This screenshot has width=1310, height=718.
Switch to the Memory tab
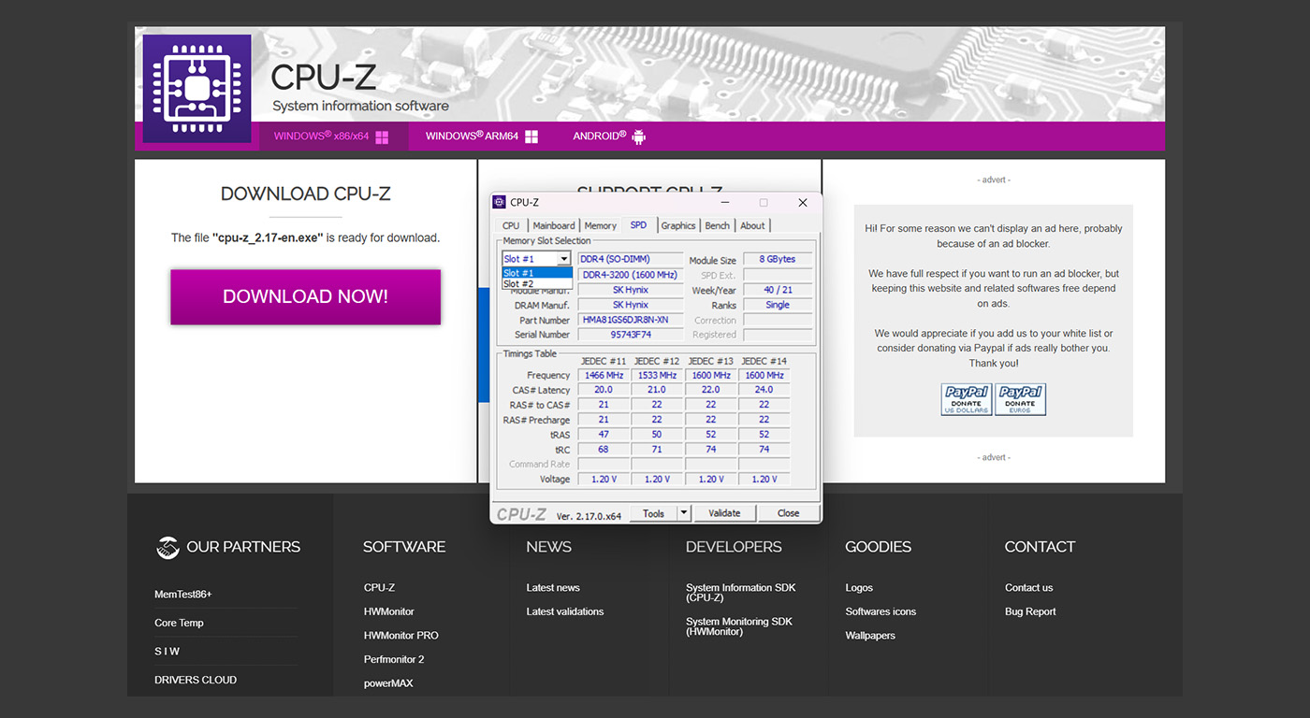pyautogui.click(x=601, y=225)
